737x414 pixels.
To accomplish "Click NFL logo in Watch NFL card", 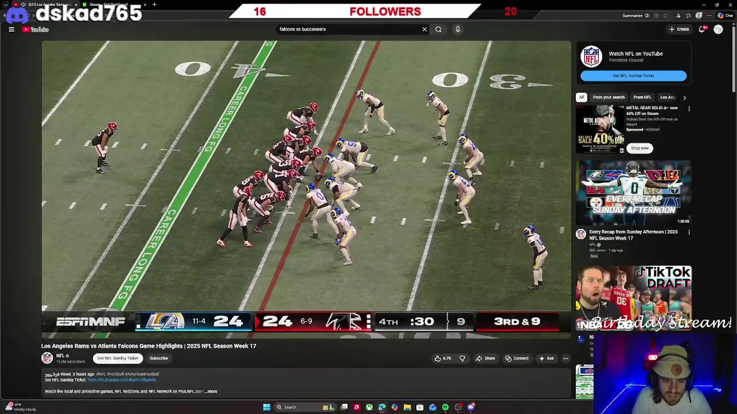I will (x=591, y=57).
